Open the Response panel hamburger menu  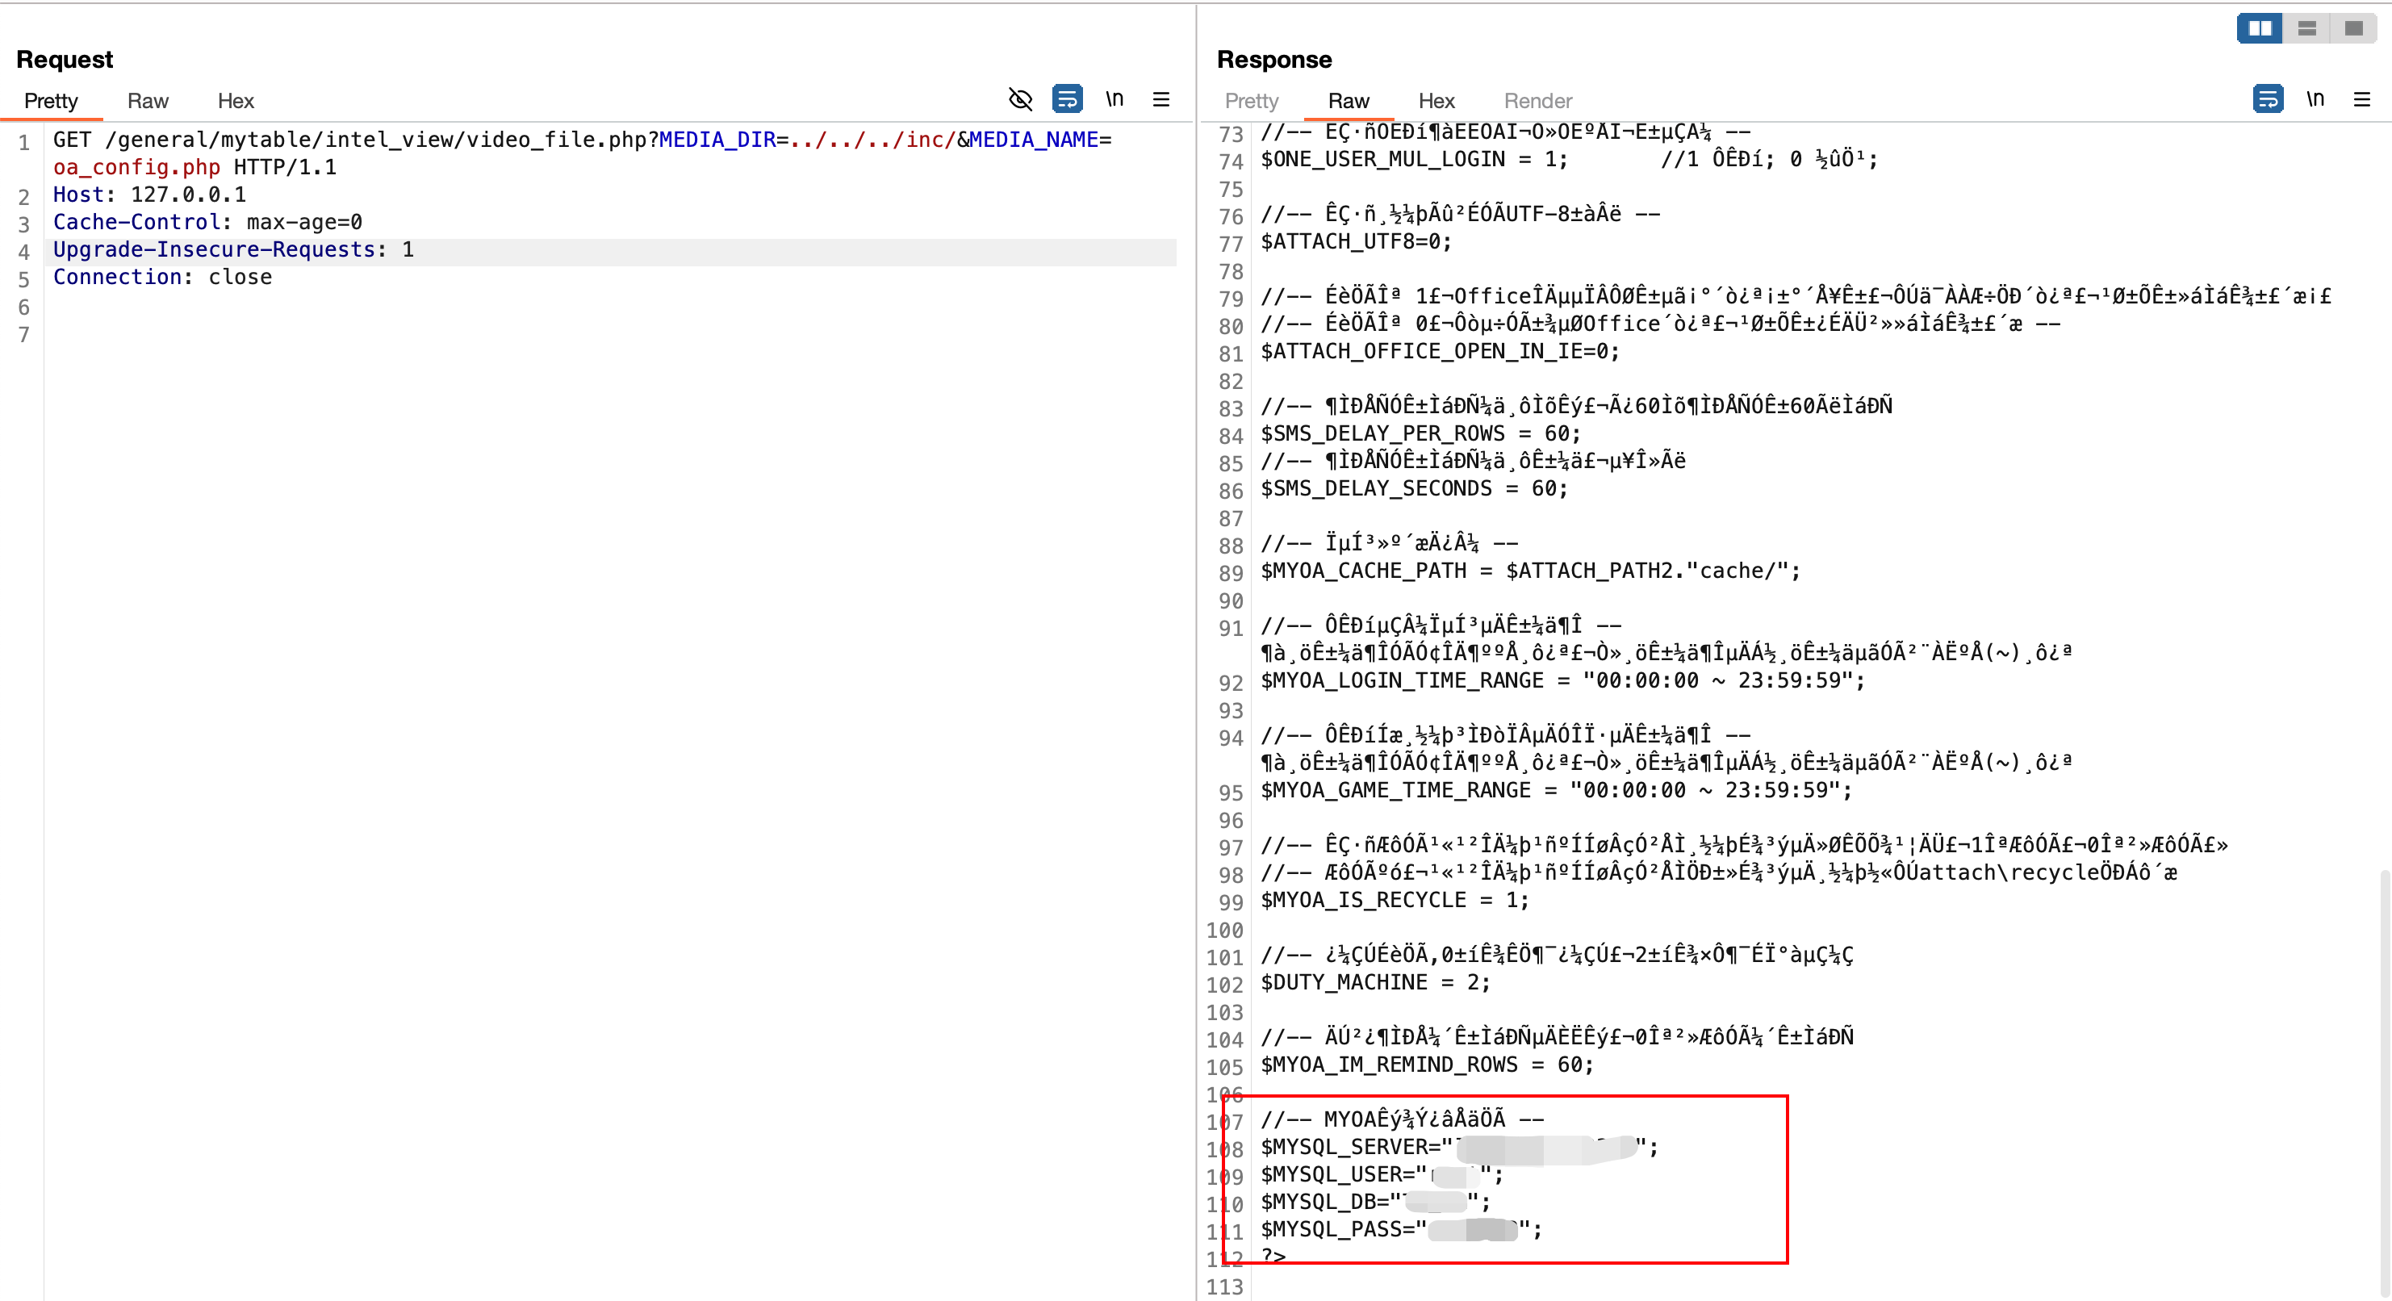point(2361,99)
